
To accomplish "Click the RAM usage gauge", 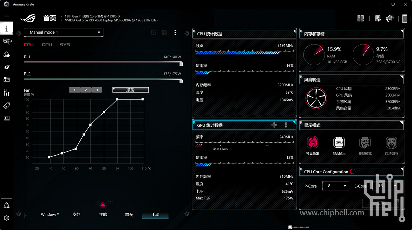I will point(314,55).
